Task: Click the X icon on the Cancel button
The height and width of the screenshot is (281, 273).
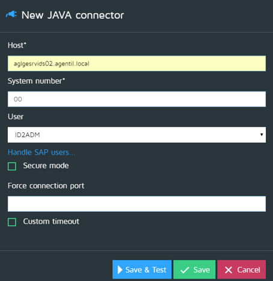Action: coord(229,270)
